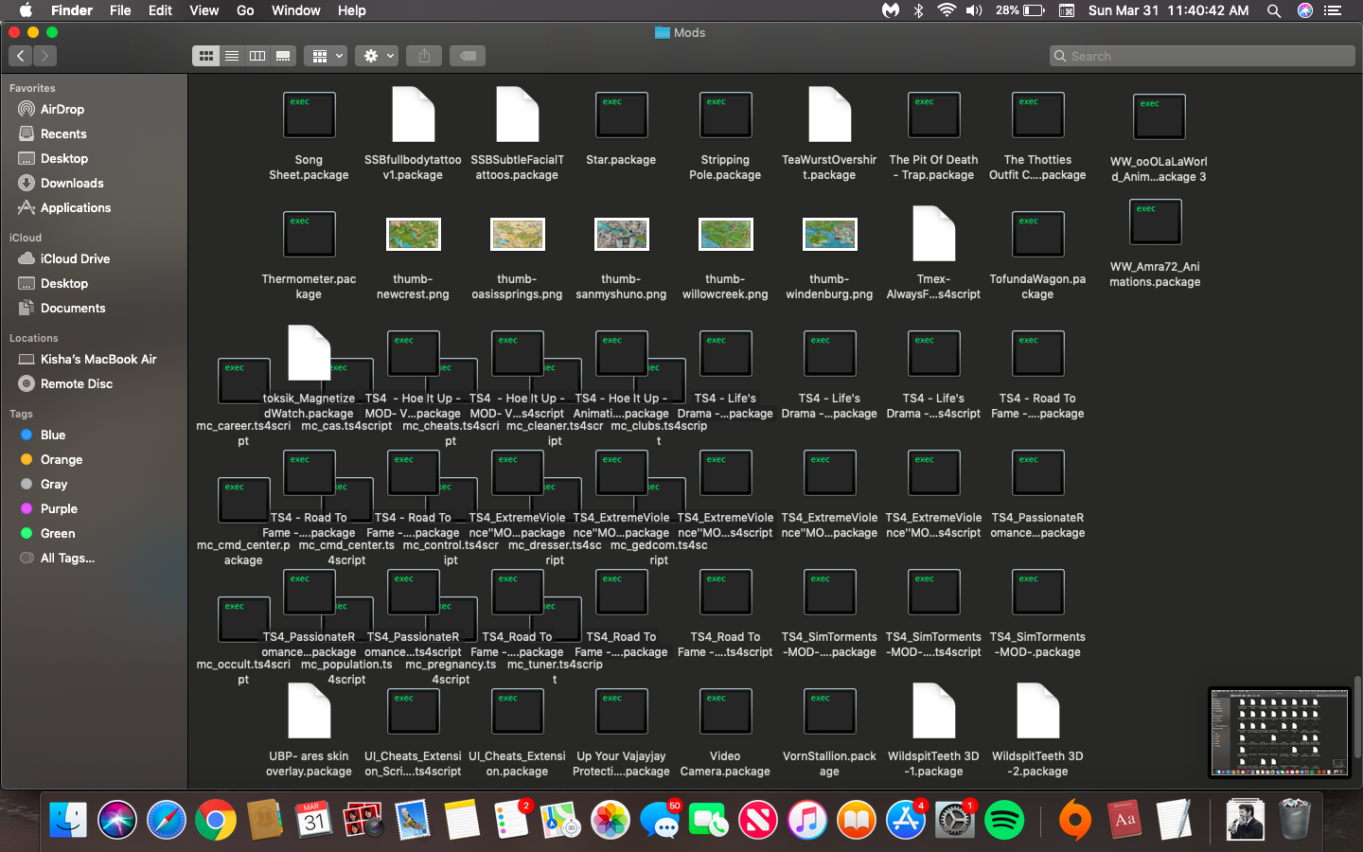Open the item grouping dropdown

click(x=326, y=56)
